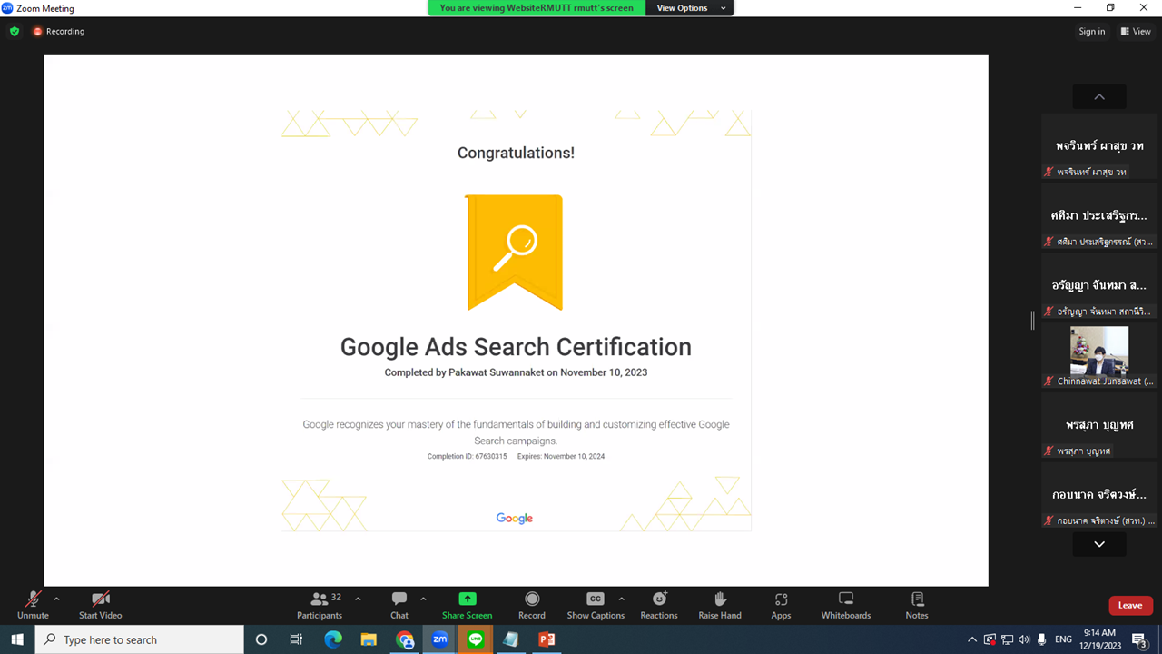Open the notification center icon

(x=1139, y=639)
